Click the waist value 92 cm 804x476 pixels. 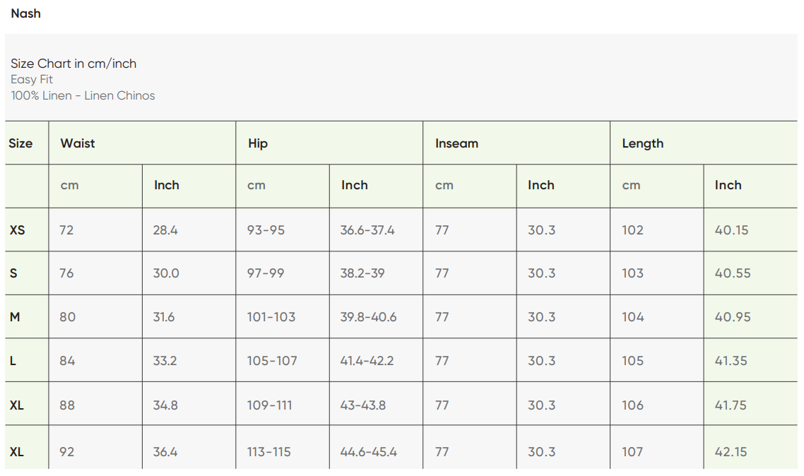pyautogui.click(x=66, y=451)
